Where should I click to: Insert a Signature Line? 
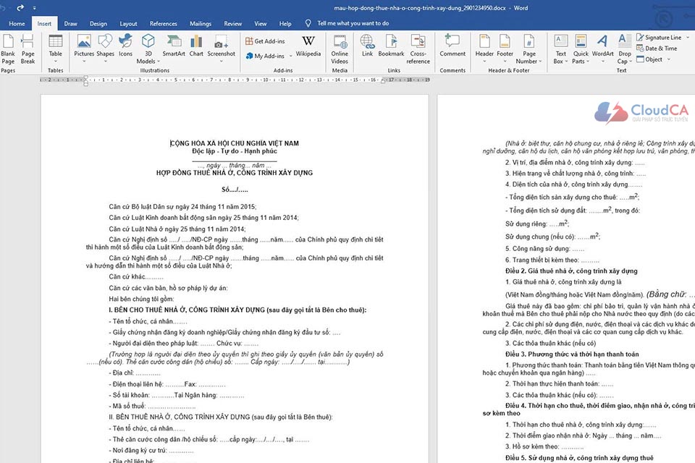pyautogui.click(x=659, y=37)
